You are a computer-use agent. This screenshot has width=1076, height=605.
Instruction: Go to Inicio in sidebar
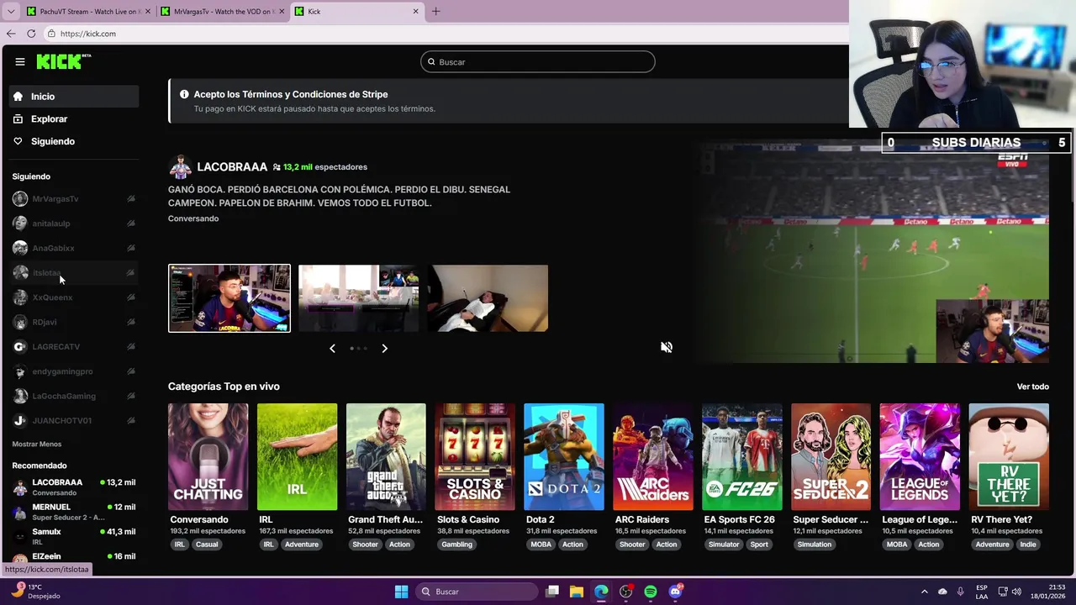pyautogui.click(x=74, y=97)
